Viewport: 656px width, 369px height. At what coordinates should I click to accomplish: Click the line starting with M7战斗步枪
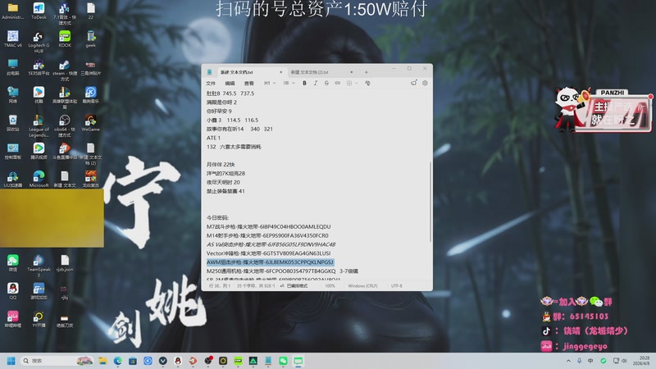269,227
